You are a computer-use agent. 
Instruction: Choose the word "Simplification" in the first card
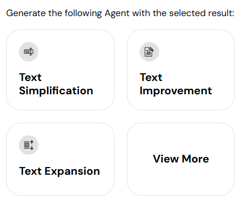point(56,91)
